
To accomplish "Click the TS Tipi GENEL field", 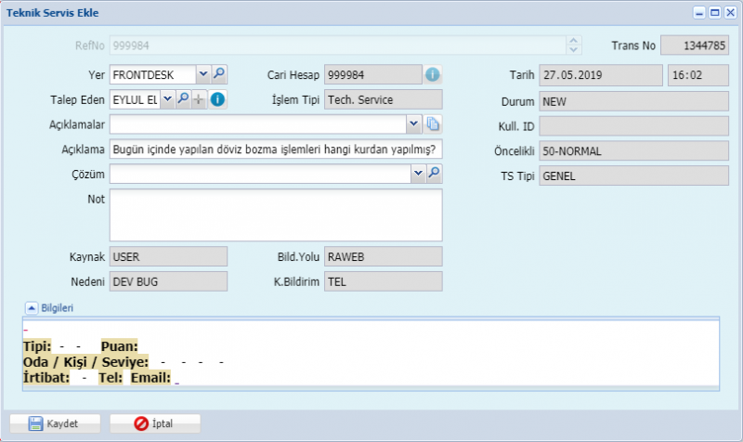I will pyautogui.click(x=633, y=175).
